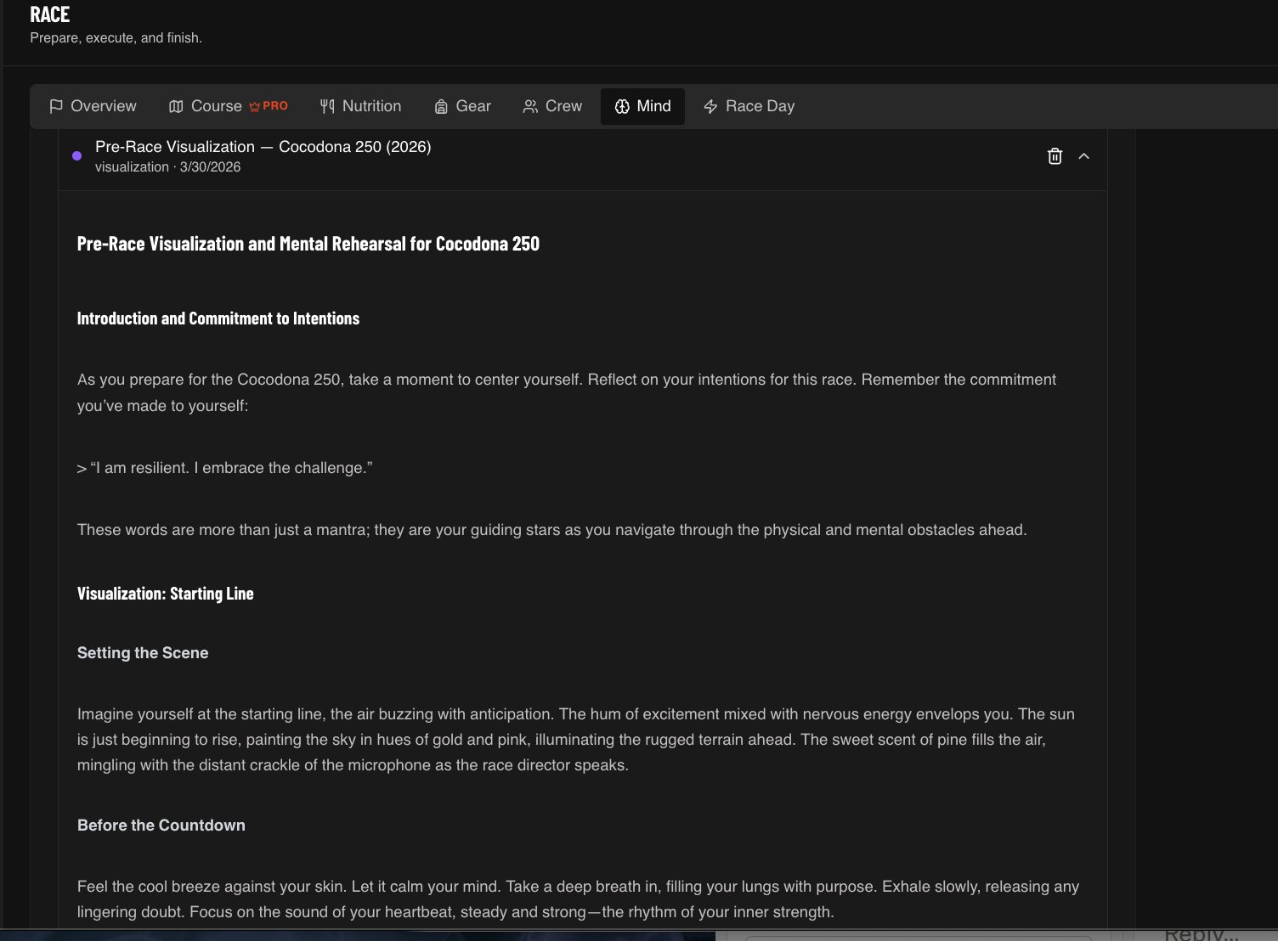Click the Reply input field at bottom right
The height and width of the screenshot is (941, 1278).
[1200, 934]
